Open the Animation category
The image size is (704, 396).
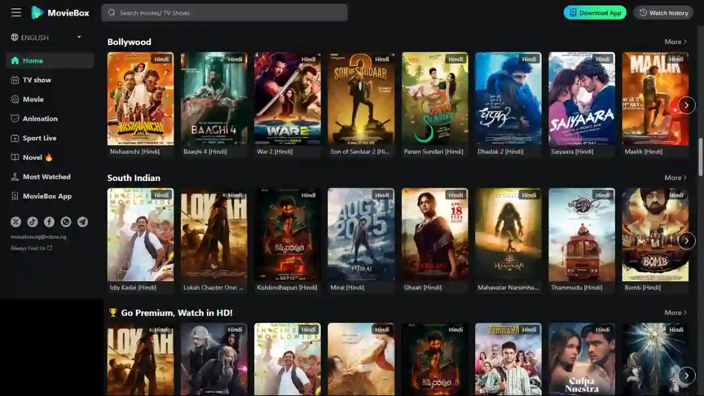tap(40, 118)
